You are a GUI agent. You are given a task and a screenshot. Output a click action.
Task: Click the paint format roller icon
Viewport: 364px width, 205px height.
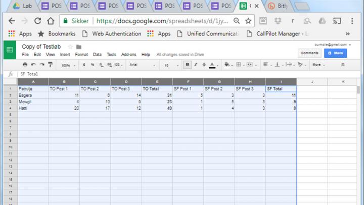coord(50,65)
